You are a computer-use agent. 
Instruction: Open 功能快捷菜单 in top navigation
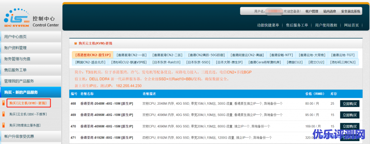[x=268, y=25]
